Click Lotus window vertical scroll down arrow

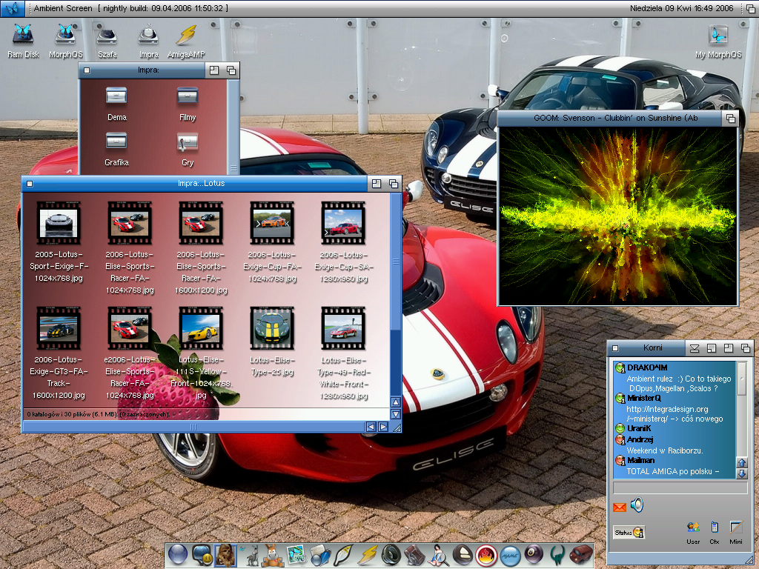[x=396, y=414]
